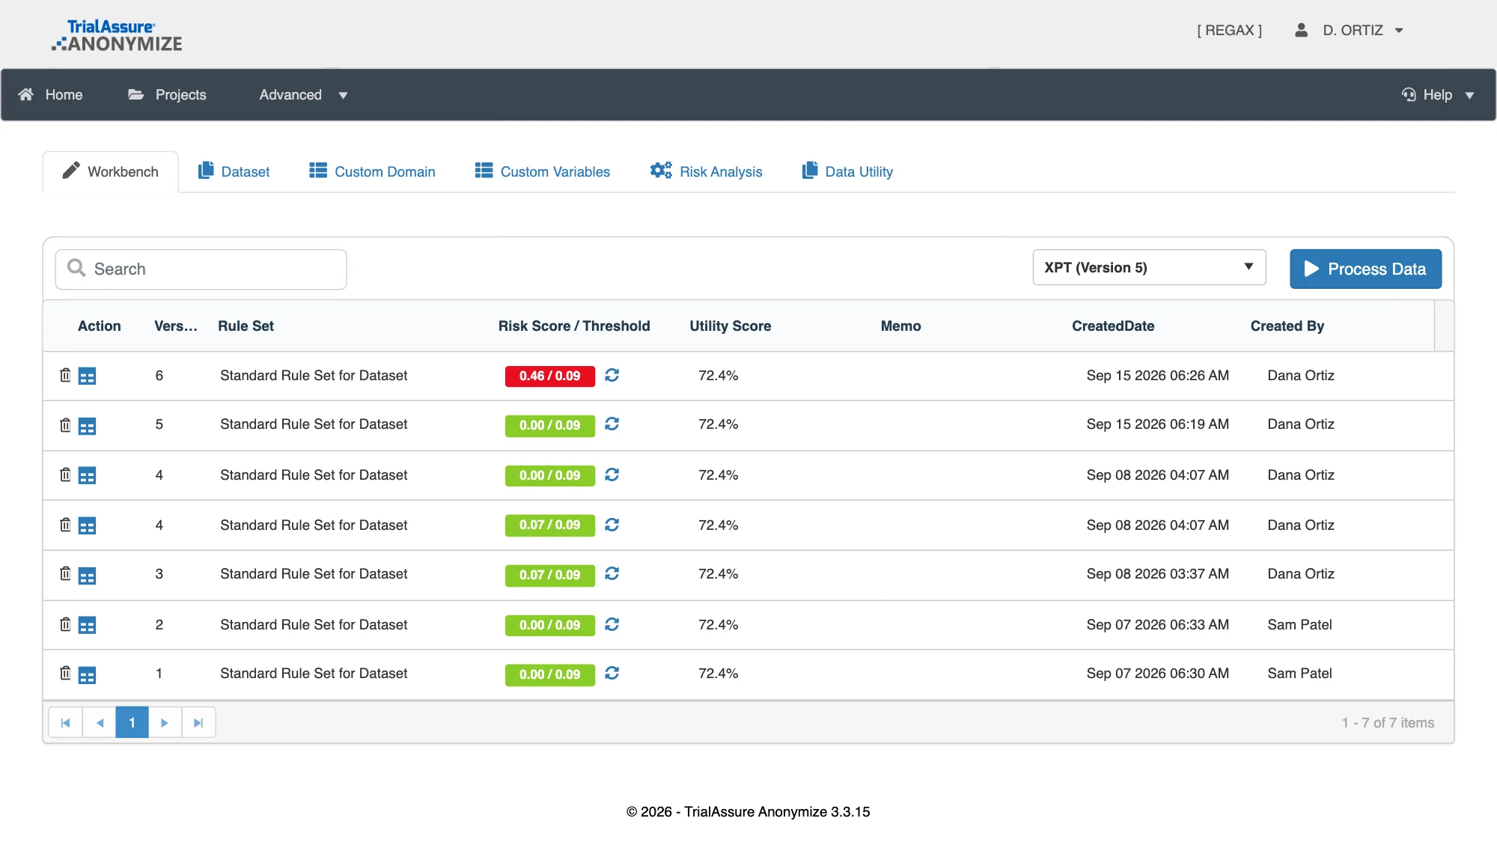Refresh risk score for version 6
Screen dimensions: 1497x842
coord(612,375)
